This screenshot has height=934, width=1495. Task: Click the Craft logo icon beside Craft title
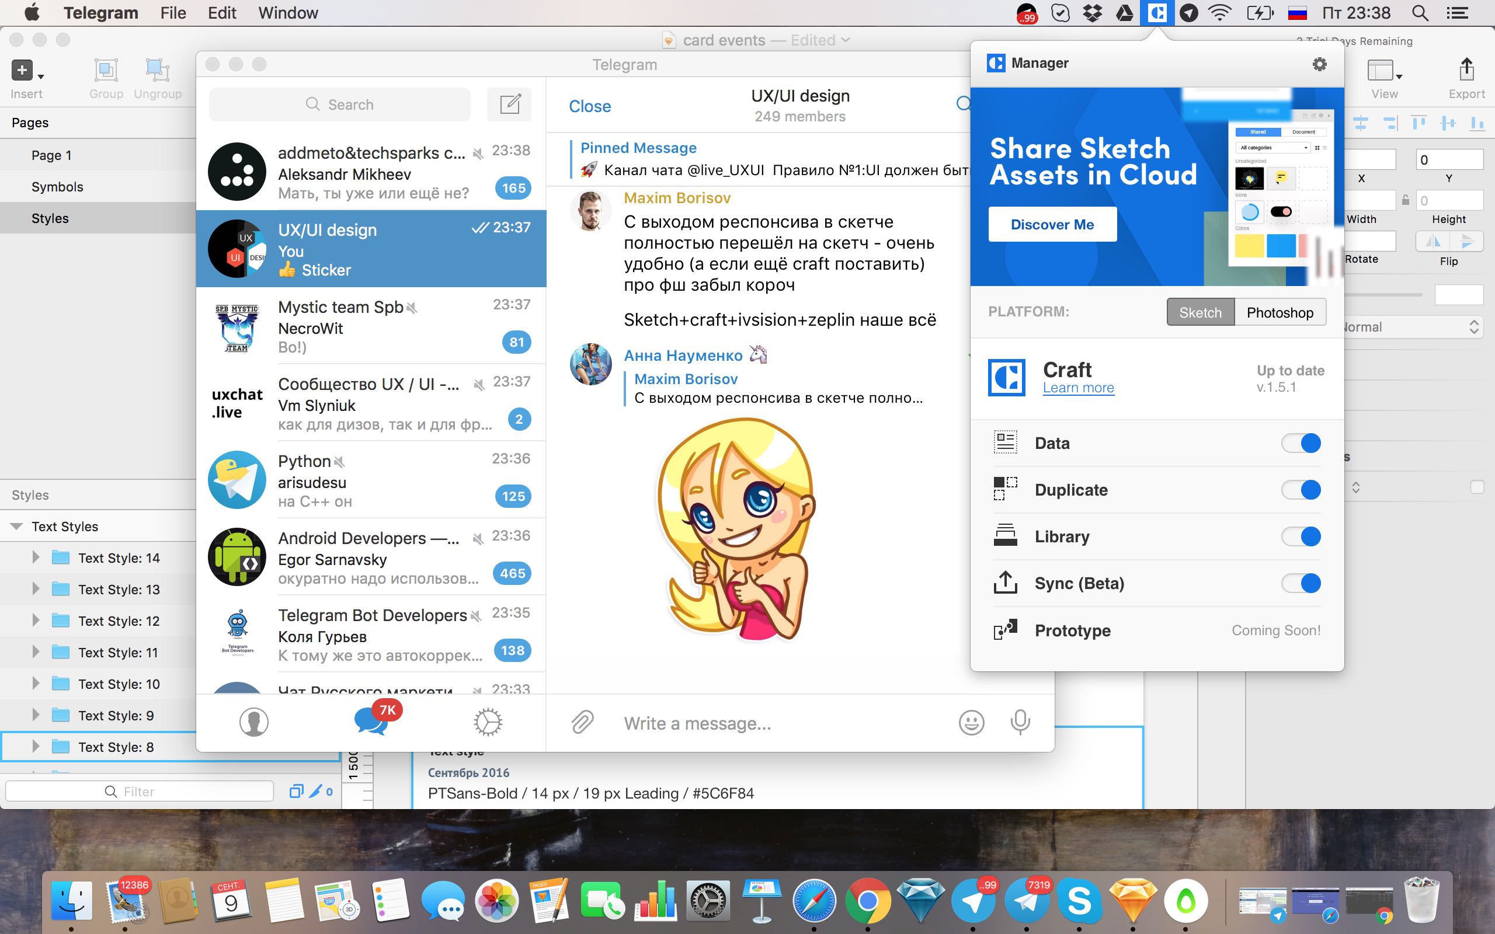pyautogui.click(x=1006, y=378)
